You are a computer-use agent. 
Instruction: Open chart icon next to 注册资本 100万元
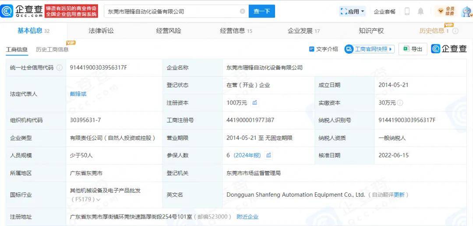click(x=254, y=103)
